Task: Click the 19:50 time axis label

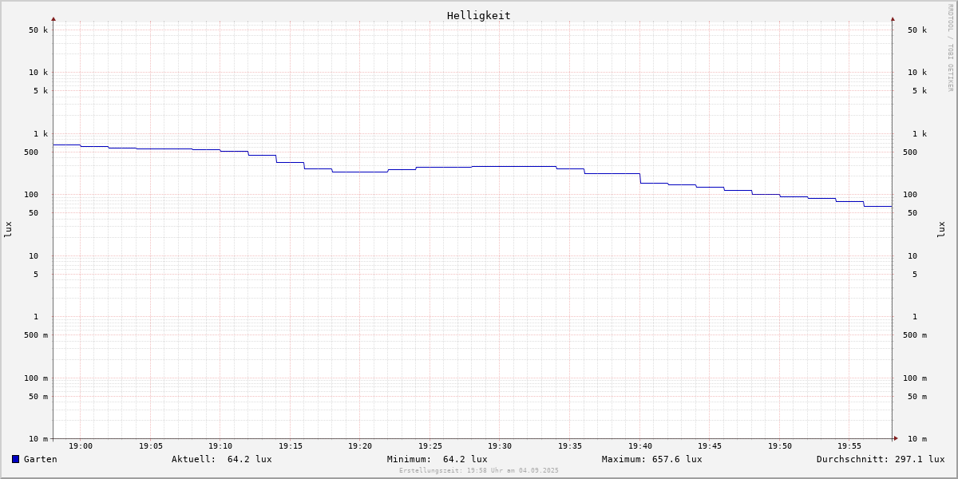Action: (780, 446)
